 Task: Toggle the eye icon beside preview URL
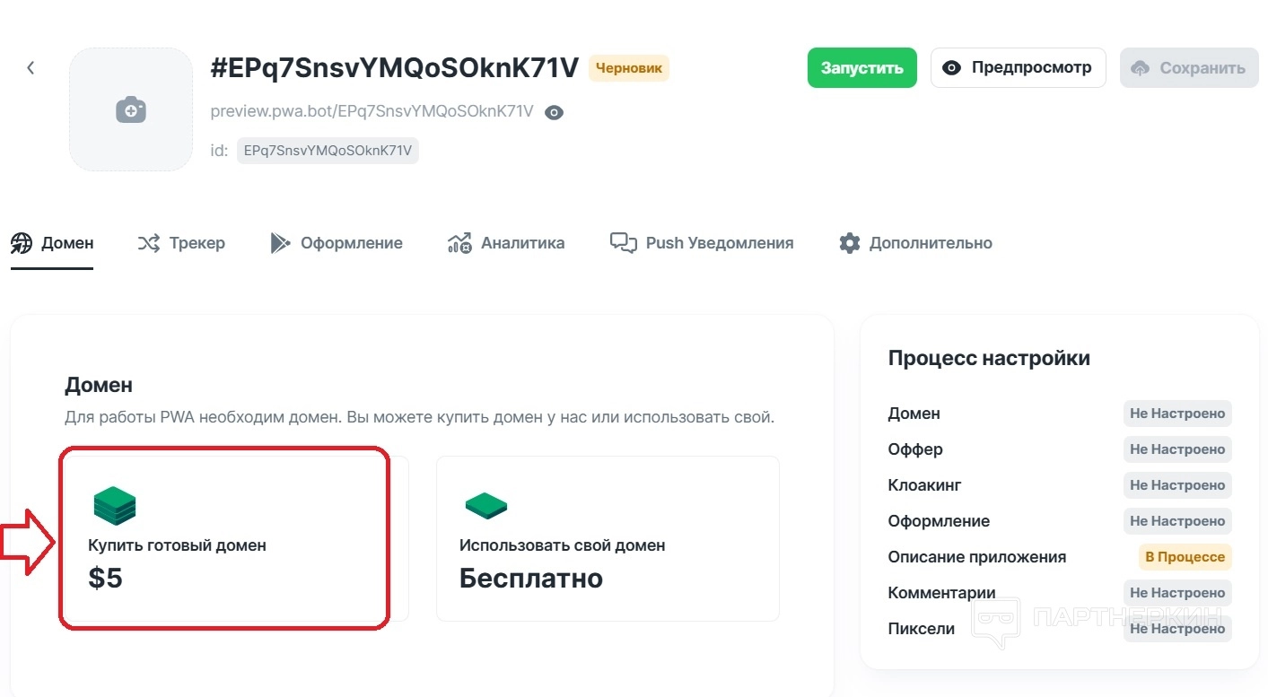pos(555,112)
